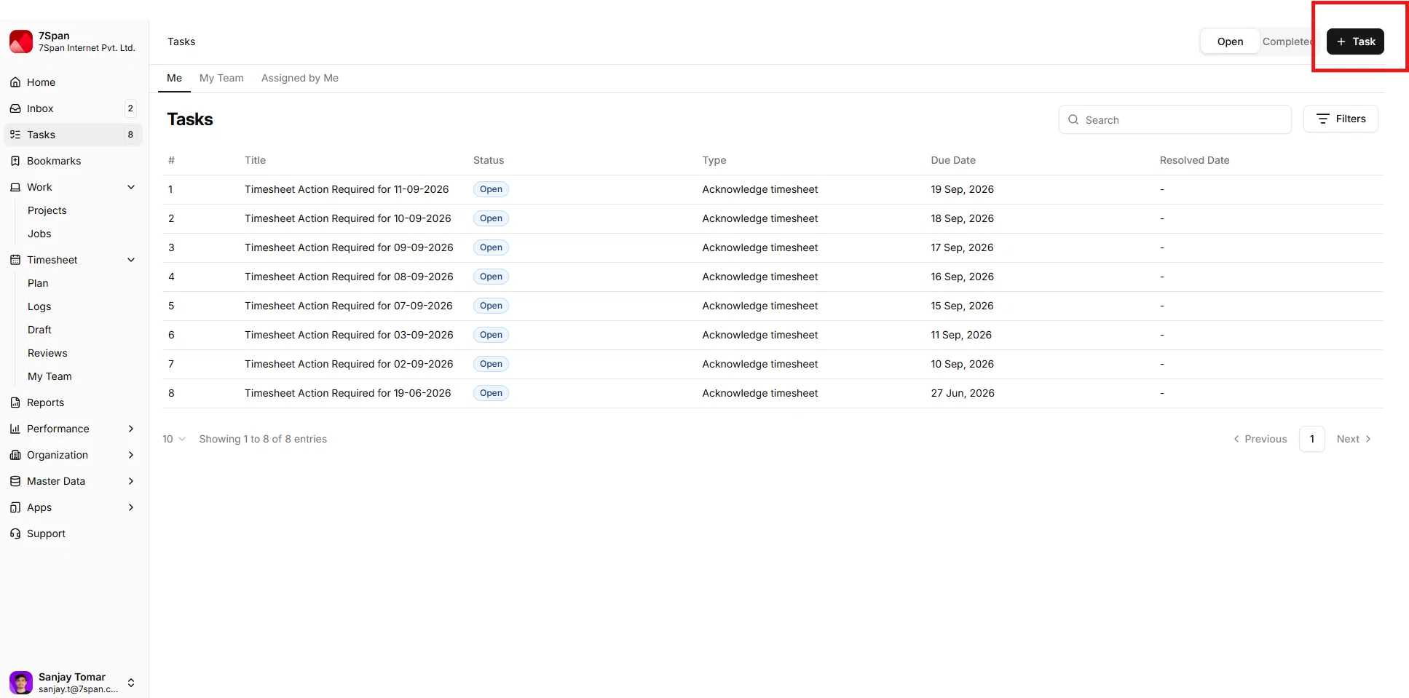
Task: Switch to the My Team tab
Action: (221, 78)
